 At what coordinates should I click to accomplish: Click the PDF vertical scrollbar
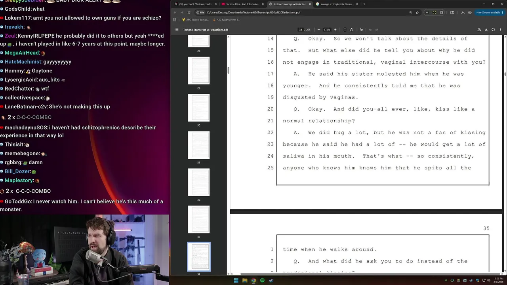pyautogui.click(x=505, y=74)
